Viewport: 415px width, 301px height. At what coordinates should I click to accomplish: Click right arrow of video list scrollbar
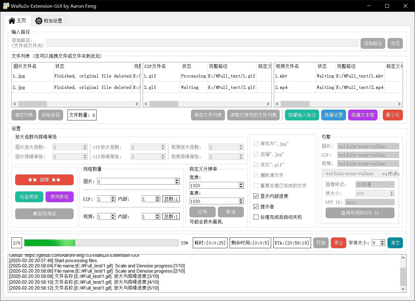[399, 104]
